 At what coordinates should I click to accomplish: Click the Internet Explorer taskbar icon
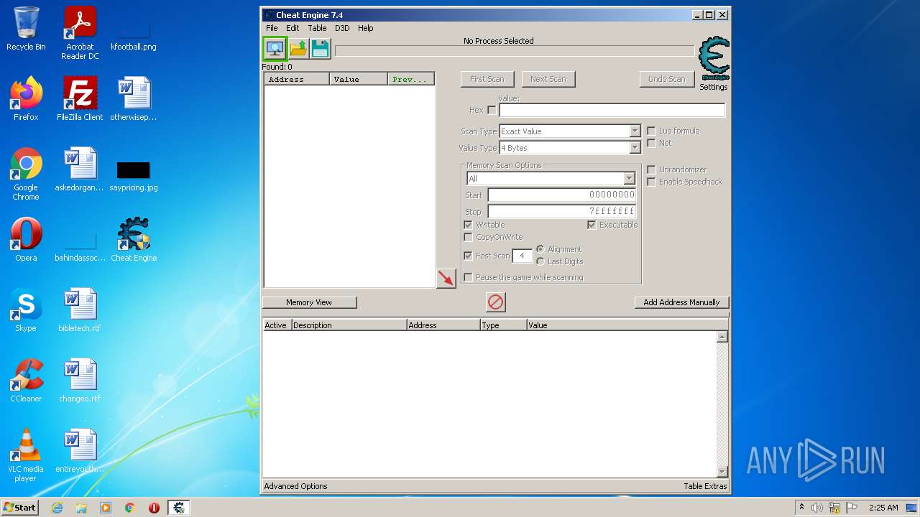pyautogui.click(x=57, y=508)
